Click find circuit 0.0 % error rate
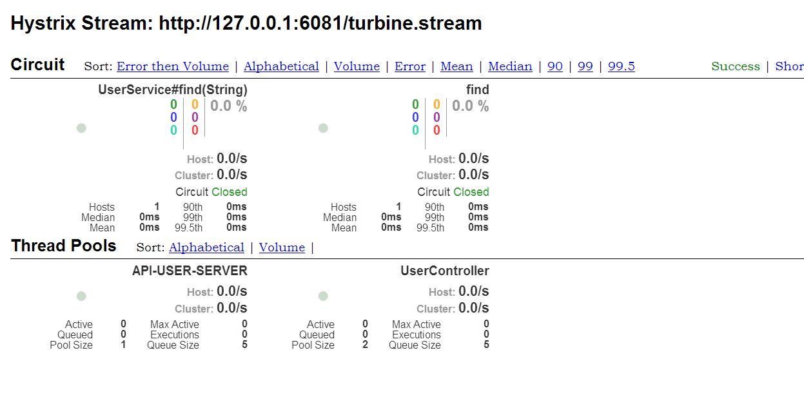The width and height of the screenshot is (804, 406). 471,106
